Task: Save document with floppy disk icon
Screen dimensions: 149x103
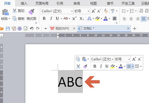Action: tap(8, 29)
